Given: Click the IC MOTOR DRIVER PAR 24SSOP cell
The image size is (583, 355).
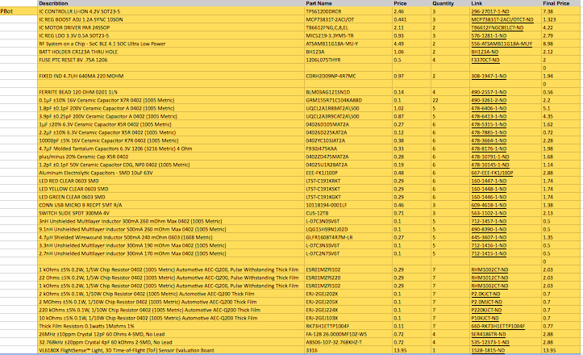Looking at the screenshot, I should [x=171, y=27].
